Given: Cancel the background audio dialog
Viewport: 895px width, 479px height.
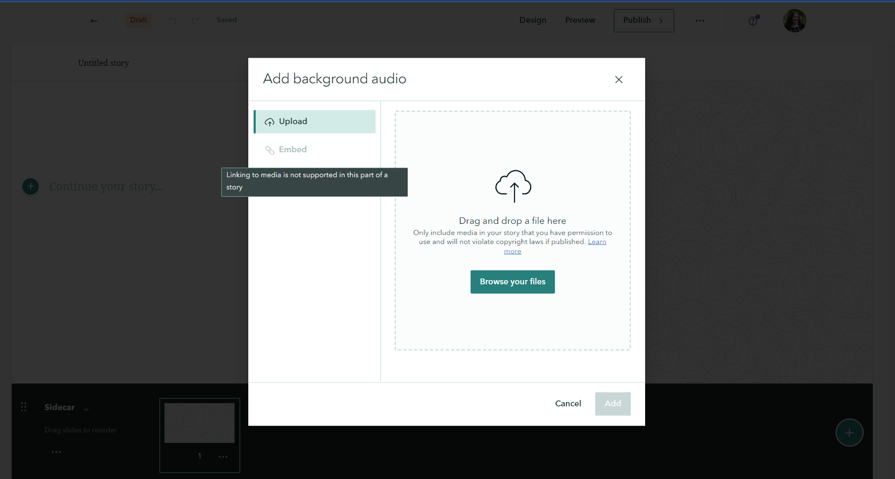Looking at the screenshot, I should (568, 404).
